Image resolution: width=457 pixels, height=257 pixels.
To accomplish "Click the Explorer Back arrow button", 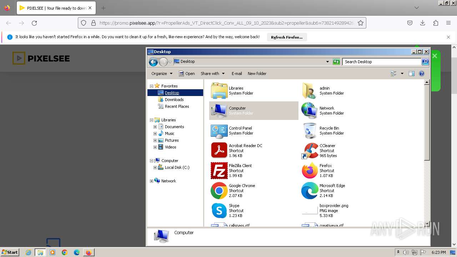I will point(153,62).
